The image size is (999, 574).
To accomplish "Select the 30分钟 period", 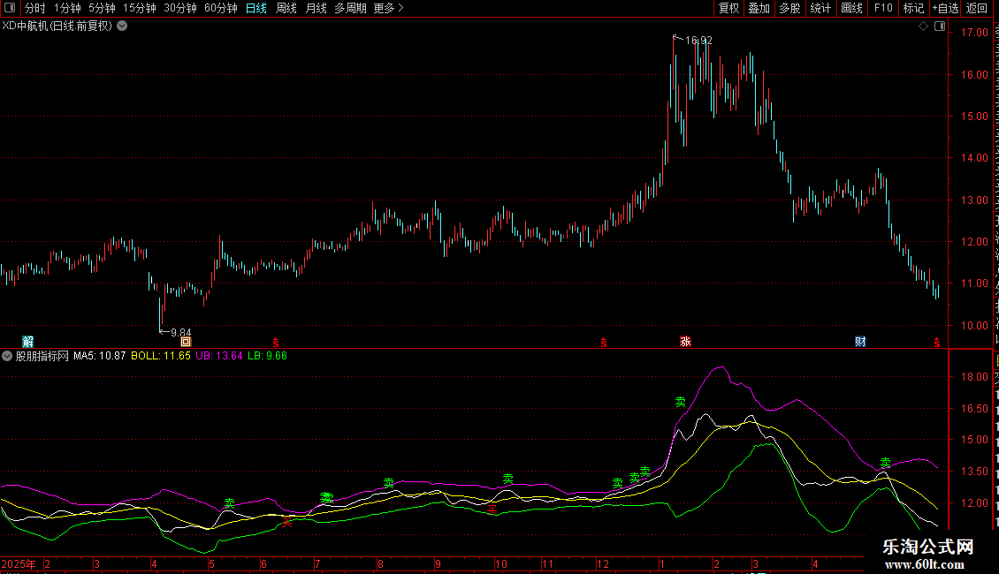I will 179,8.
